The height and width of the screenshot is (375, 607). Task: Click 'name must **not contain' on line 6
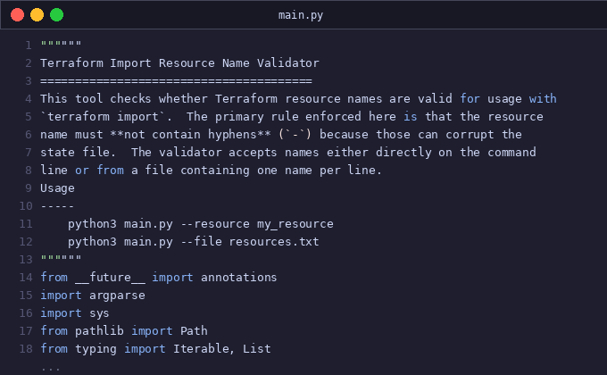tap(121, 135)
